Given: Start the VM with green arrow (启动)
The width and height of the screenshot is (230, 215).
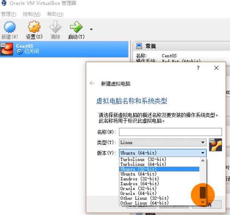Looking at the screenshot, I should [76, 27].
